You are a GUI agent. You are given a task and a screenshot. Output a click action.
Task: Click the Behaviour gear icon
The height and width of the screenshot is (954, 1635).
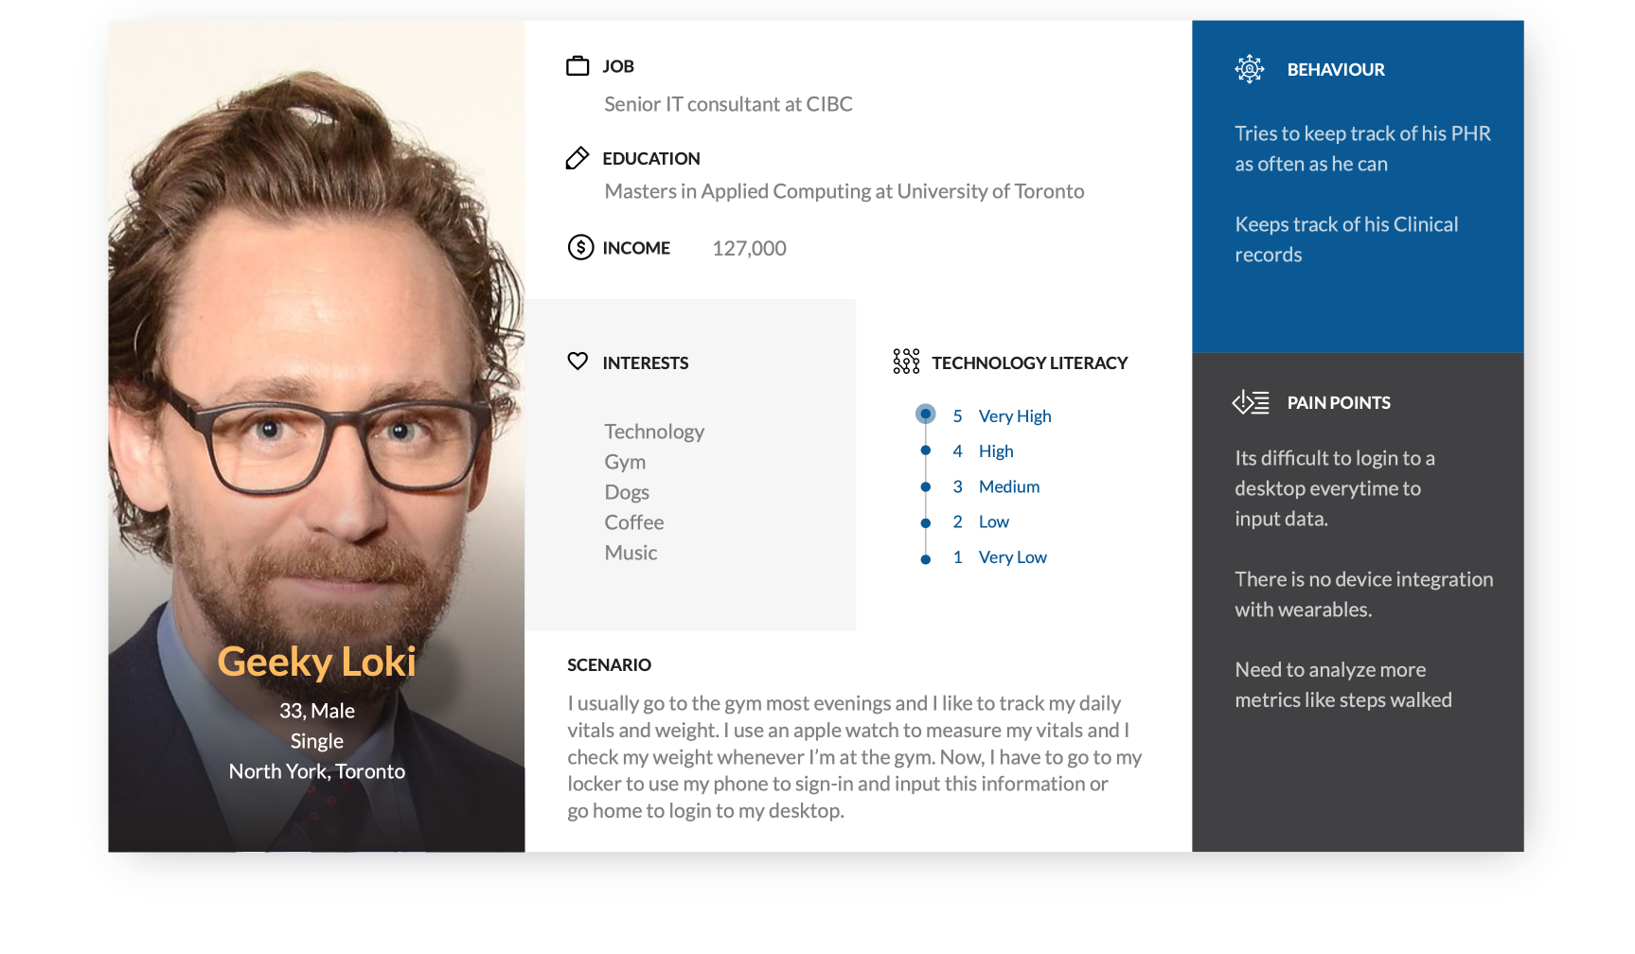pos(1250,69)
